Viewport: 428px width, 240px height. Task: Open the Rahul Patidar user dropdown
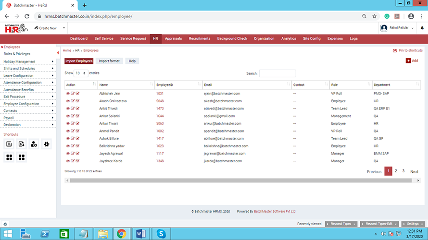point(398,28)
